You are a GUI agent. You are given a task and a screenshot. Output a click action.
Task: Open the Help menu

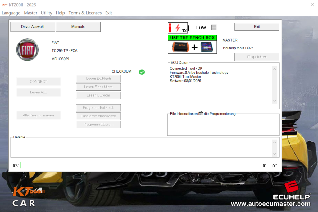(x=60, y=13)
